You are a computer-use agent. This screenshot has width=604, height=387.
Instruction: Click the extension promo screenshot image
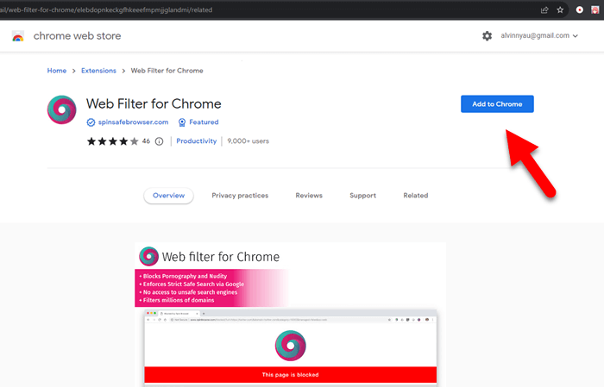pos(291,315)
